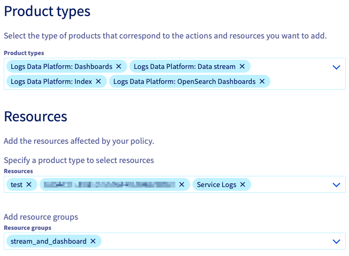
Task: Focus the Product types multi-select field
Action: coord(175,74)
